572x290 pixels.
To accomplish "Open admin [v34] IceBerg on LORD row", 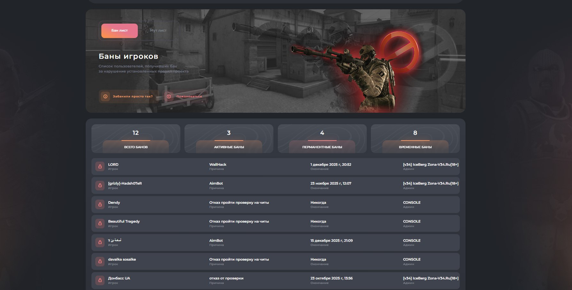I will (x=430, y=165).
